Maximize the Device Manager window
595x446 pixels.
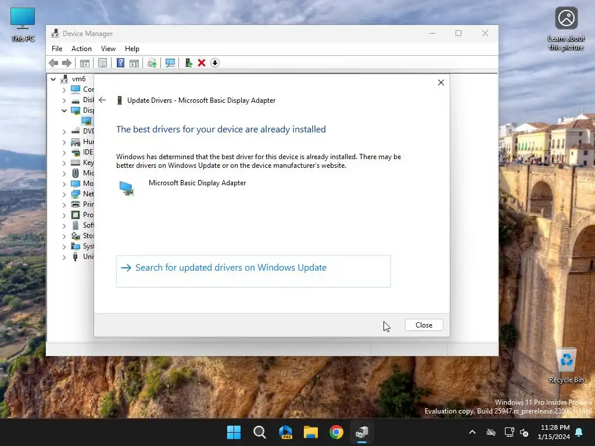coord(458,33)
